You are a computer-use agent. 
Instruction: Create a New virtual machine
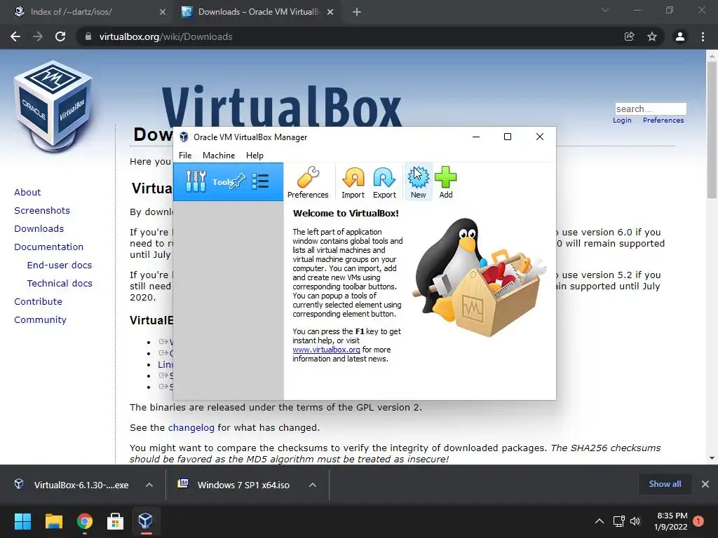click(418, 182)
